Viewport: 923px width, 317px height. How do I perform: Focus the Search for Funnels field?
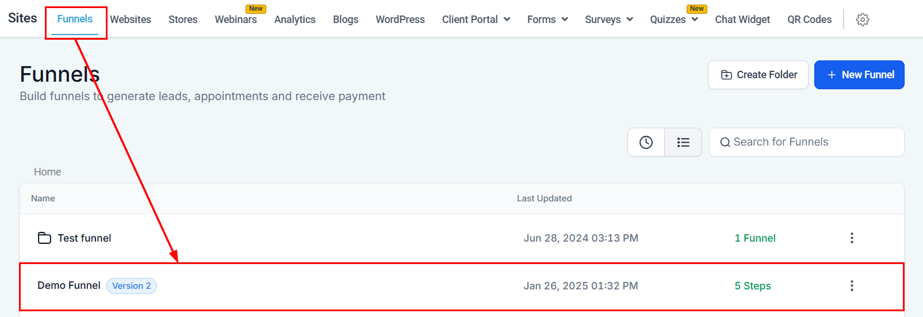click(x=806, y=142)
